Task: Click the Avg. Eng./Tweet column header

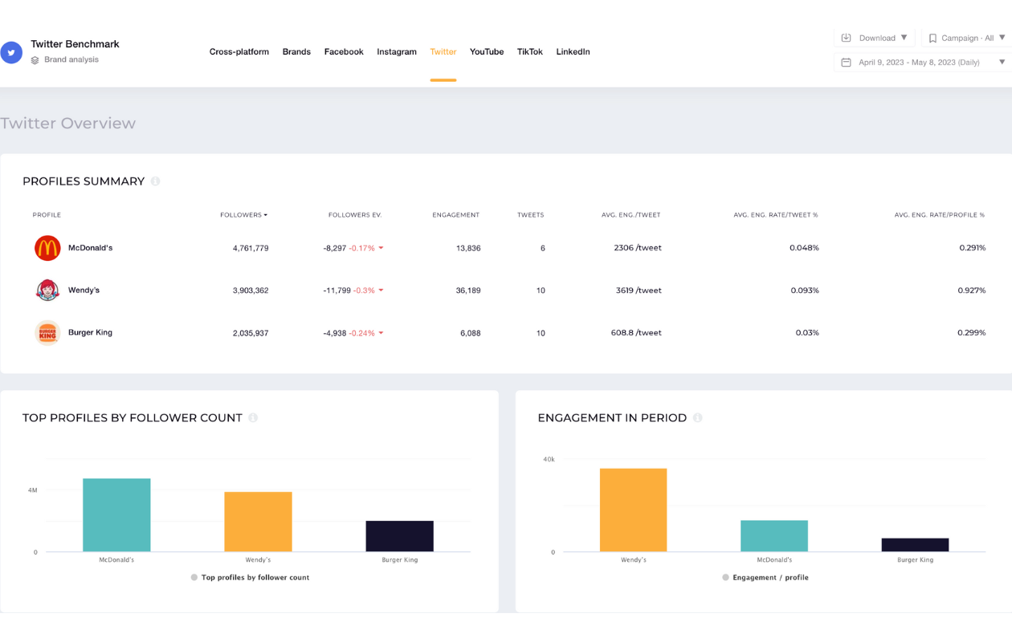Action: pos(631,215)
